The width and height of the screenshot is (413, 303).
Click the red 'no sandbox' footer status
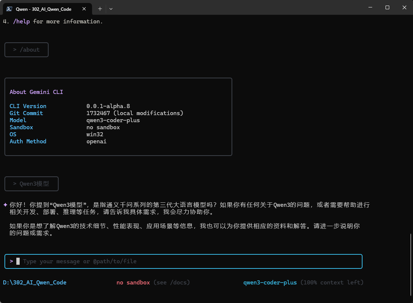tap(133, 283)
